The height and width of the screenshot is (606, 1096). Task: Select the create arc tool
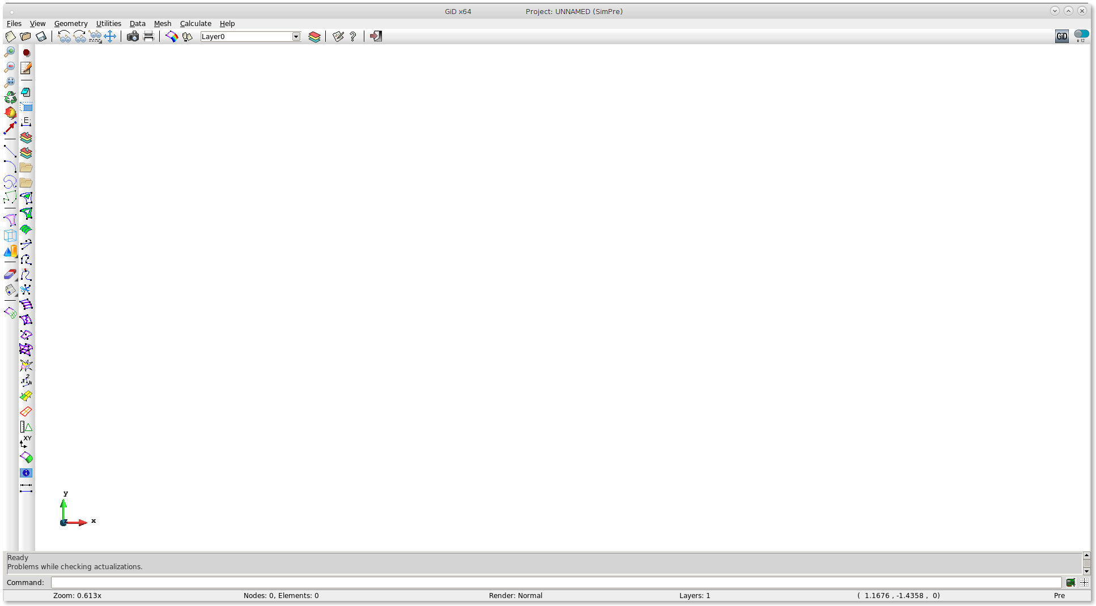click(10, 166)
